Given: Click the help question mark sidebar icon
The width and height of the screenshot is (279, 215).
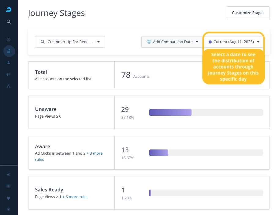Looking at the screenshot, I should tap(9, 186).
